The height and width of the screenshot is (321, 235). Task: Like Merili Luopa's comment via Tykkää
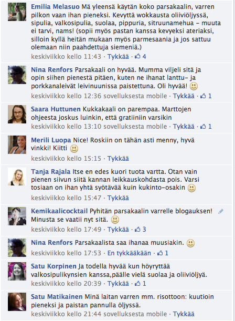click(x=118, y=159)
